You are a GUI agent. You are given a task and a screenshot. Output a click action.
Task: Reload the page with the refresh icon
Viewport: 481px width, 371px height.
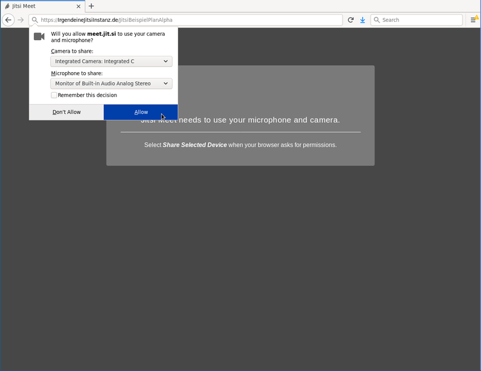coord(351,20)
